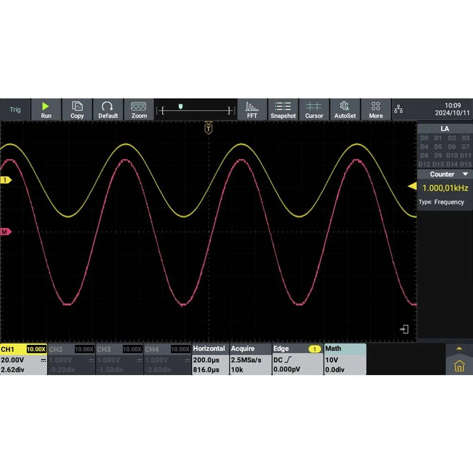Toggle the CH3 channel on
This screenshot has width=473, height=473.
point(120,359)
